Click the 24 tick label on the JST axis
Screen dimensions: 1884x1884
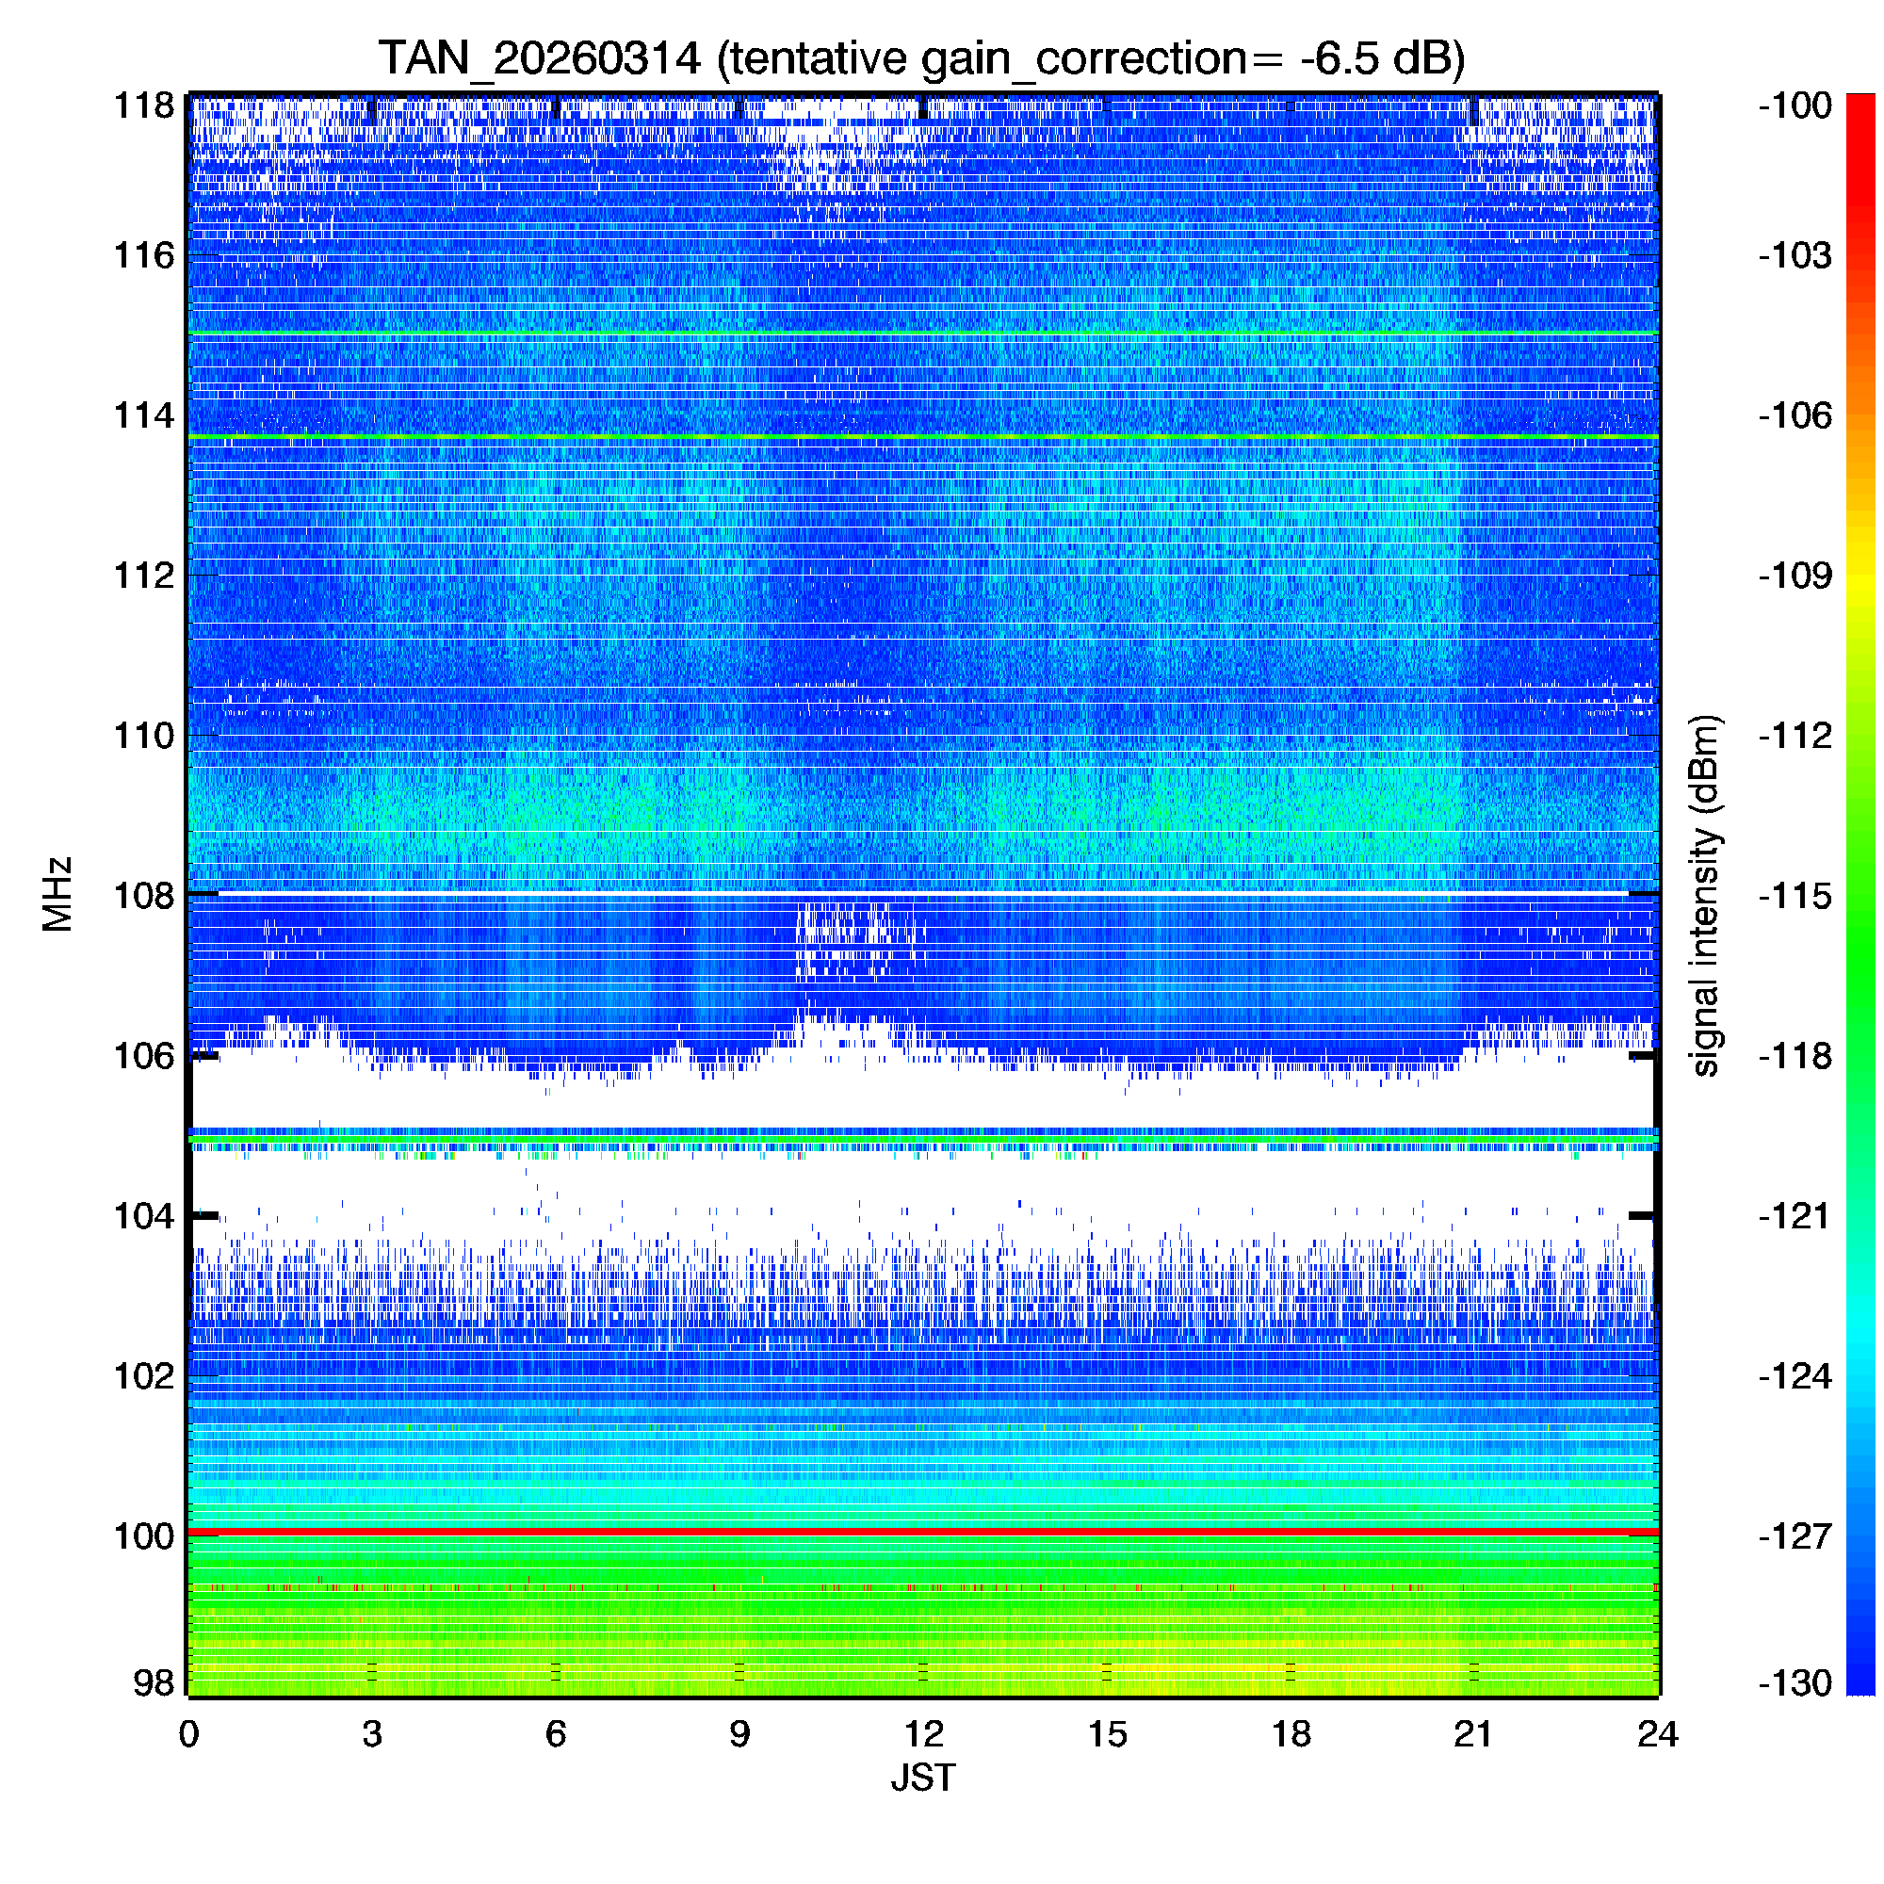pos(1658,1734)
